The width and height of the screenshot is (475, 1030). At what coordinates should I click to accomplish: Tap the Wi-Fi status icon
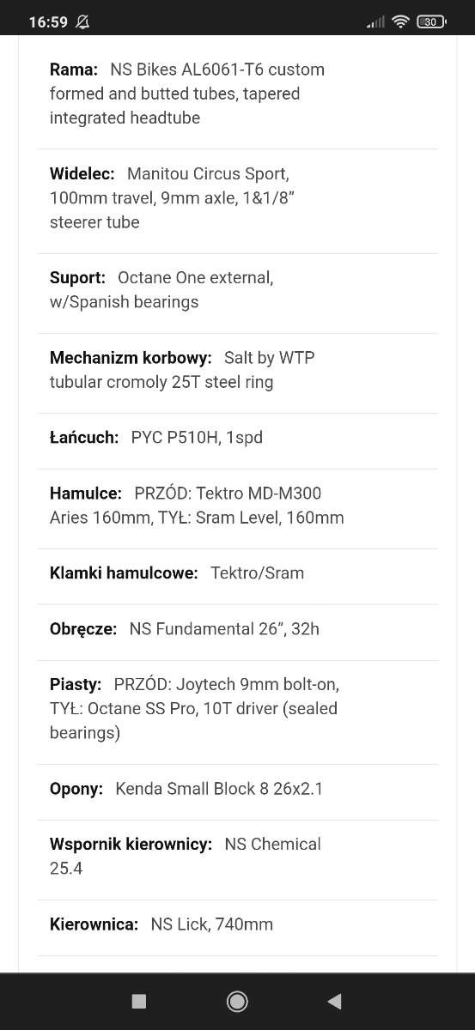400,22
